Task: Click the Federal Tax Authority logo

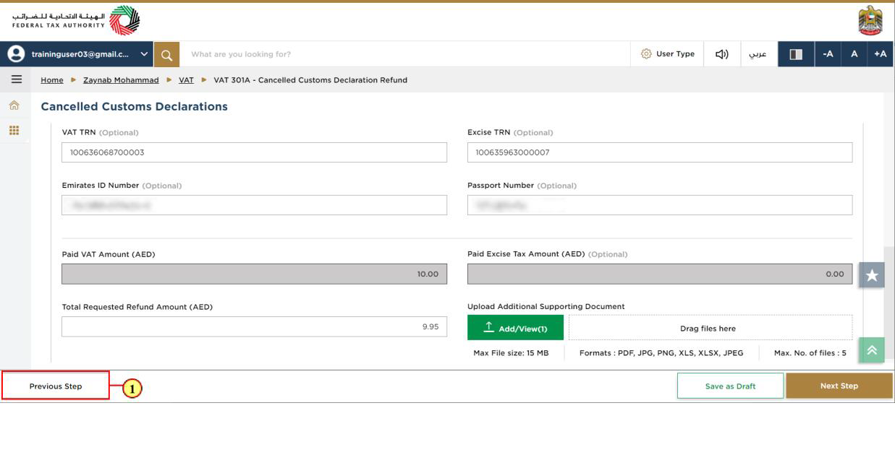Action: [x=76, y=19]
